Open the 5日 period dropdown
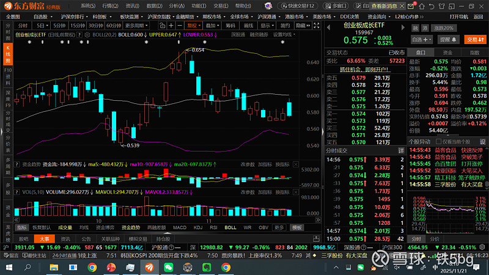This screenshot has width=489, height=275. [x=42, y=26]
